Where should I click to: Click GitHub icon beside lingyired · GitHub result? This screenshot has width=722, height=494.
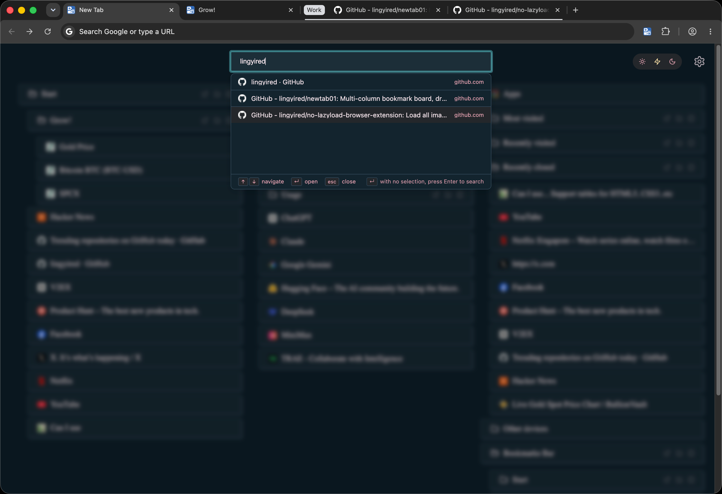242,82
